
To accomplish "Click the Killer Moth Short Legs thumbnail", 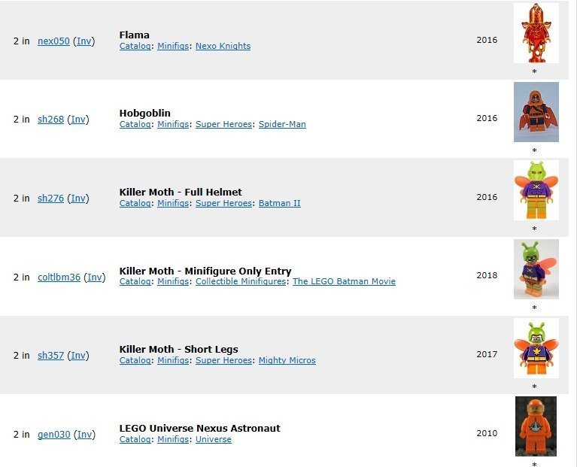I will coord(536,348).
